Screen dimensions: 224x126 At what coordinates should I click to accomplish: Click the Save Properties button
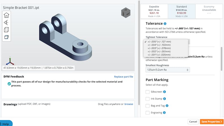212,121
